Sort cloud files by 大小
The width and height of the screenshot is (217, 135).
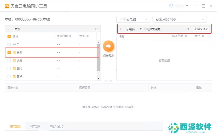pyautogui.click(x=203, y=36)
